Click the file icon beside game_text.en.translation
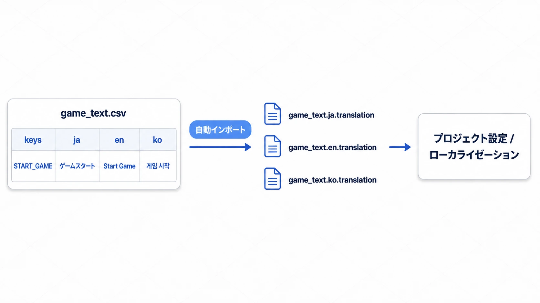The width and height of the screenshot is (540, 303). [x=272, y=146]
